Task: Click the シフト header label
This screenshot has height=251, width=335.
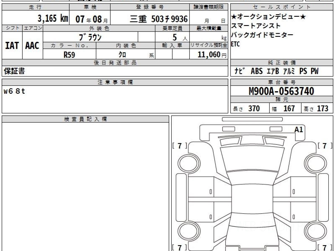Action: [12, 28]
